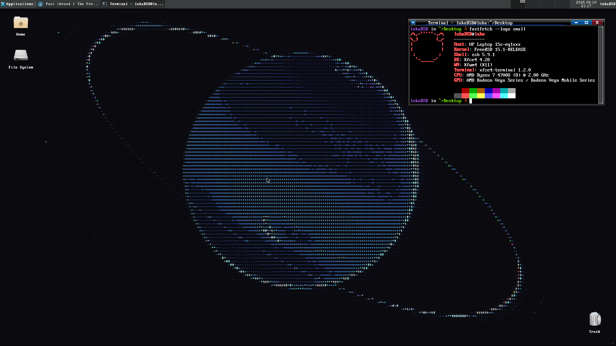Image resolution: width=616 pixels, height=346 pixels.
Task: Click the Terminal window title bar text
Action: 470,23
